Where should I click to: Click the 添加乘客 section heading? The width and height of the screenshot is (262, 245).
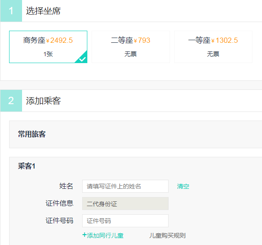(x=43, y=101)
